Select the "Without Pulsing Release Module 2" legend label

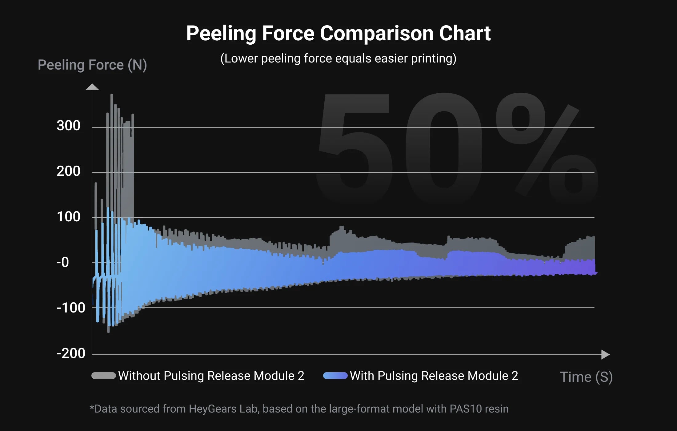[x=211, y=376]
